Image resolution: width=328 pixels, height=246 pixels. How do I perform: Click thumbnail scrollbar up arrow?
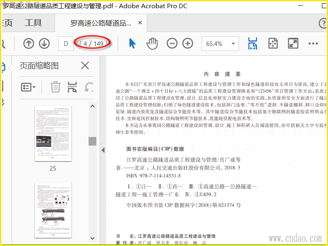pyautogui.click(x=93, y=106)
